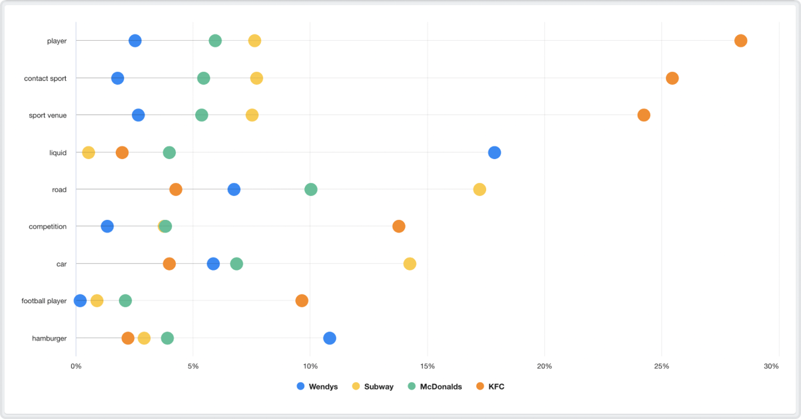Image resolution: width=801 pixels, height=419 pixels.
Task: Click the orange KFC legend color dot
Action: click(480, 386)
